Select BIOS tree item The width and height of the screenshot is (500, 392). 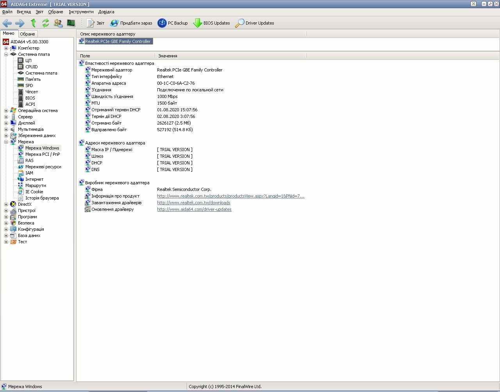pyautogui.click(x=30, y=98)
